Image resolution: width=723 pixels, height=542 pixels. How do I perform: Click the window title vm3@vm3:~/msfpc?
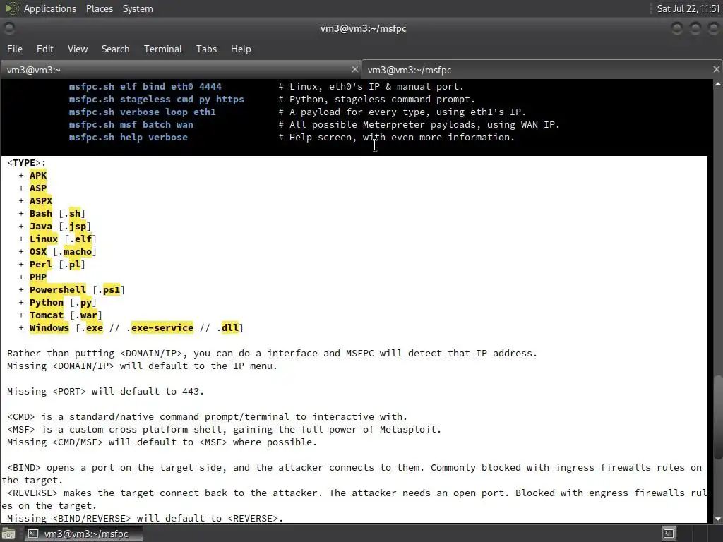[x=364, y=28]
